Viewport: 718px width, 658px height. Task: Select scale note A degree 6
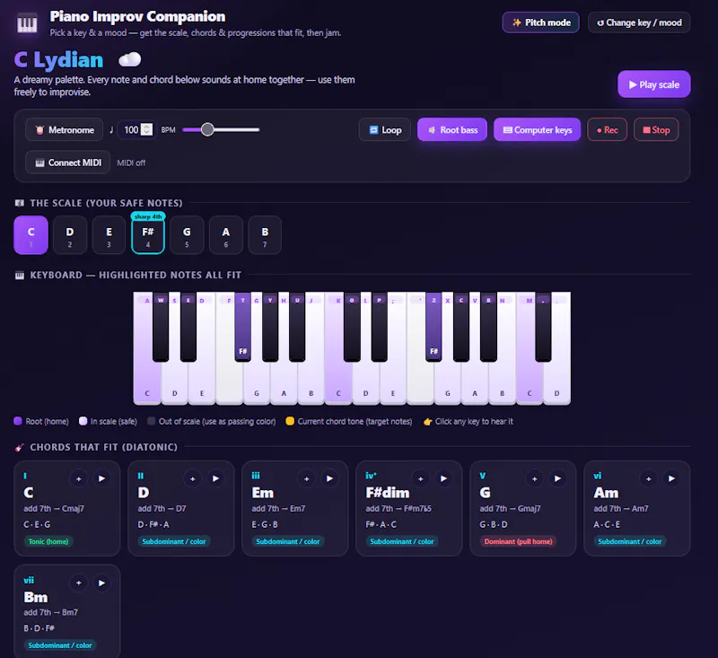226,235
